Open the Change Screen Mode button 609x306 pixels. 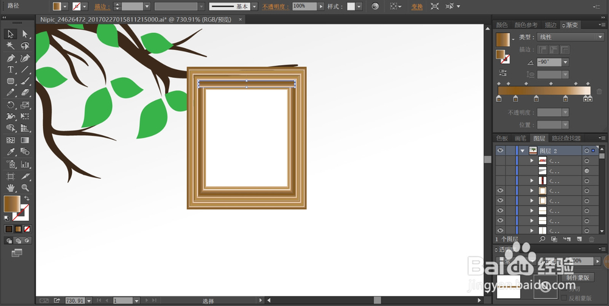[16, 253]
